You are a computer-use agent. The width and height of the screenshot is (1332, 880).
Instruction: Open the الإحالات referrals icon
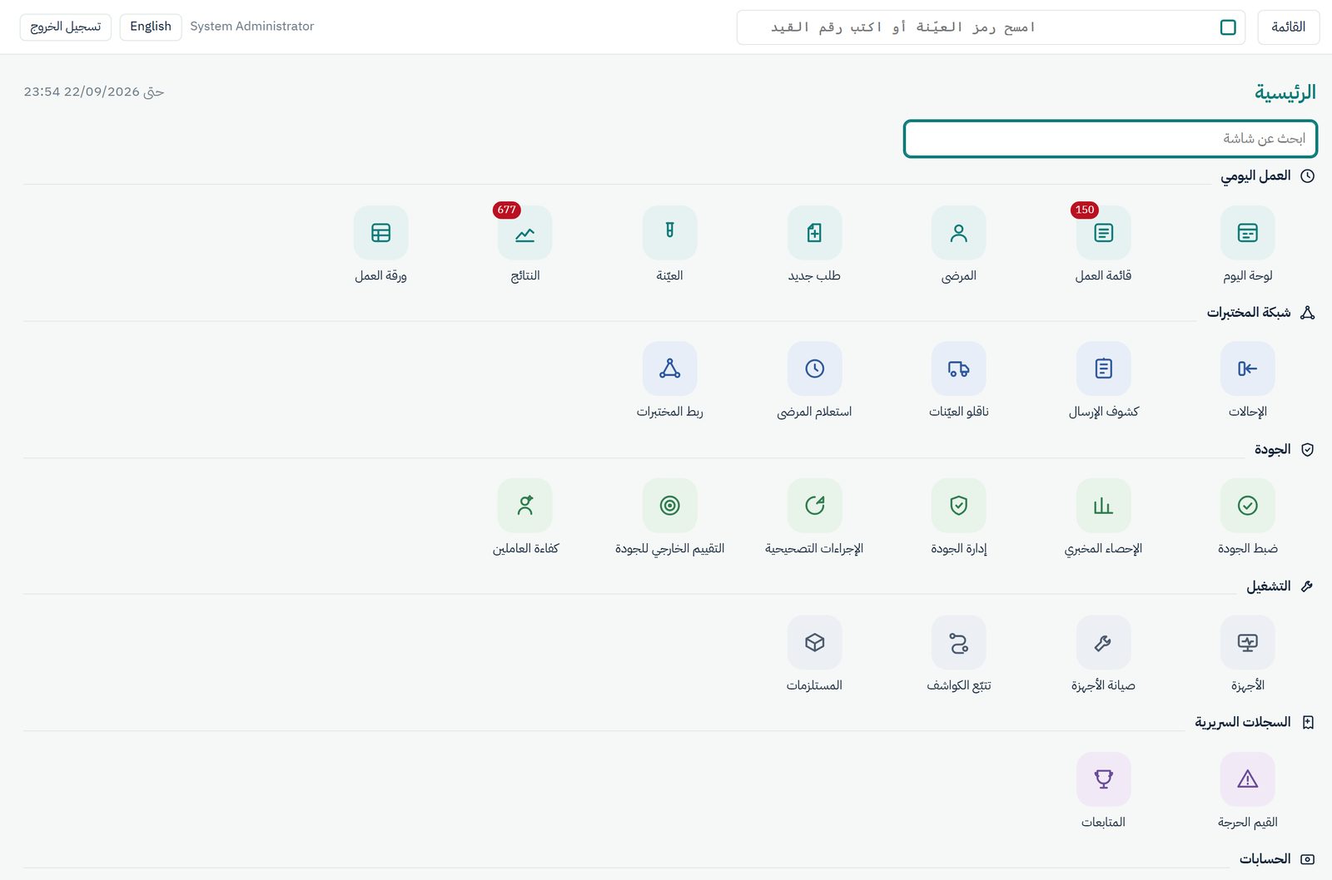click(x=1247, y=368)
